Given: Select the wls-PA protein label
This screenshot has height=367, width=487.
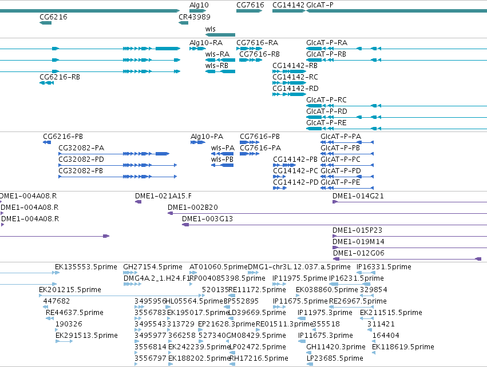Looking at the screenshot, I should tap(223, 148).
